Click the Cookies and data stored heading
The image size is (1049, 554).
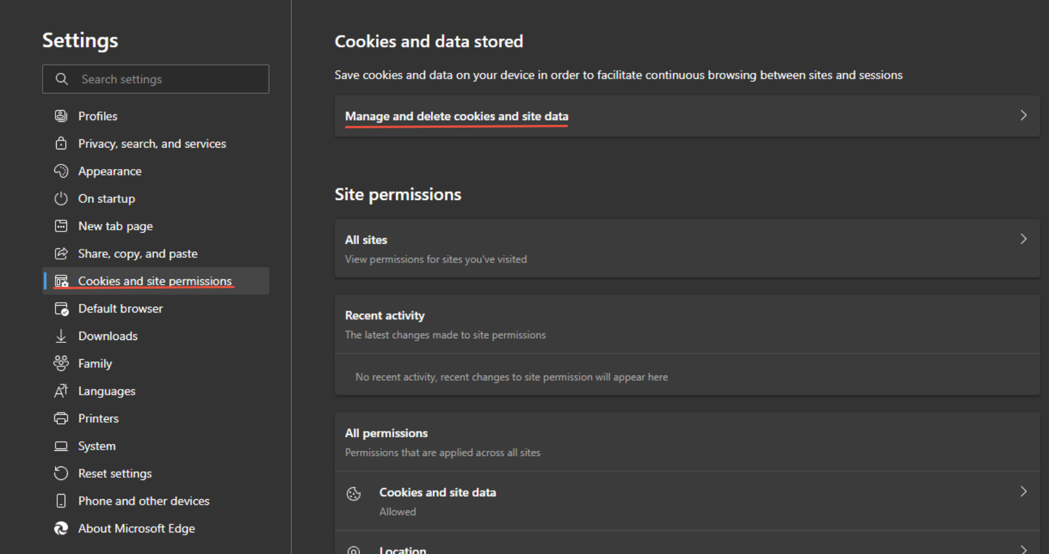pos(428,41)
